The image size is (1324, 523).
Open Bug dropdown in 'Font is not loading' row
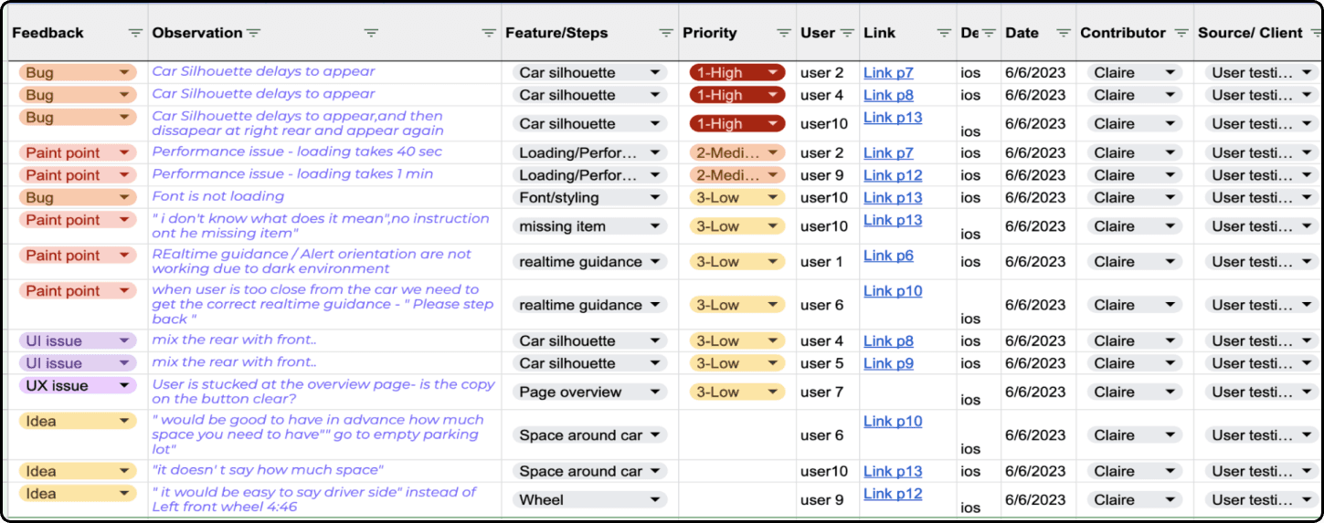point(78,197)
